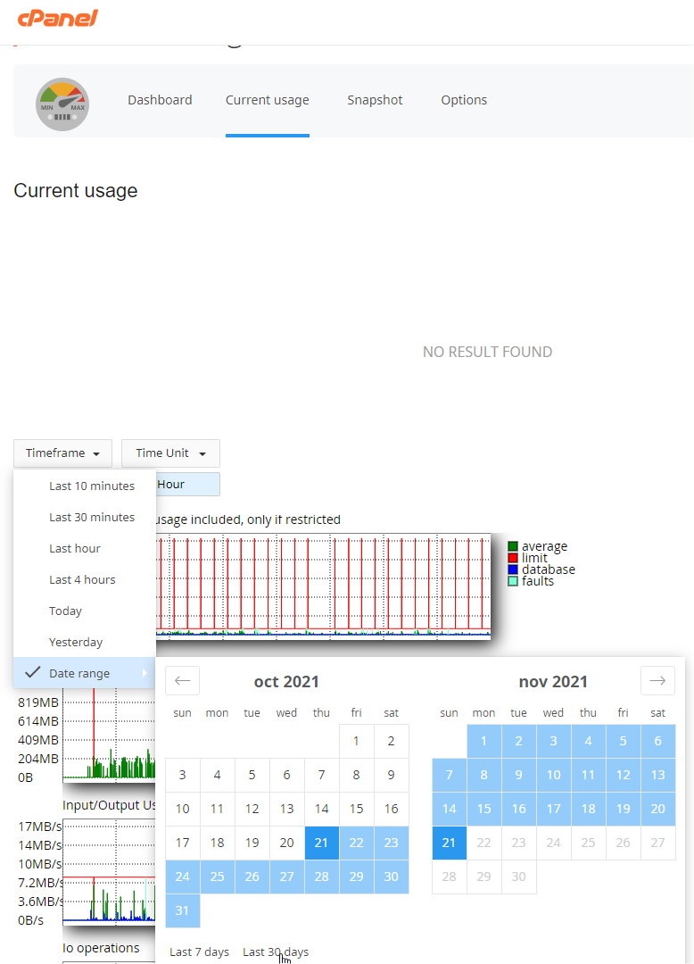This screenshot has width=694, height=964.
Task: Go to next month with right arrow
Action: (x=657, y=681)
